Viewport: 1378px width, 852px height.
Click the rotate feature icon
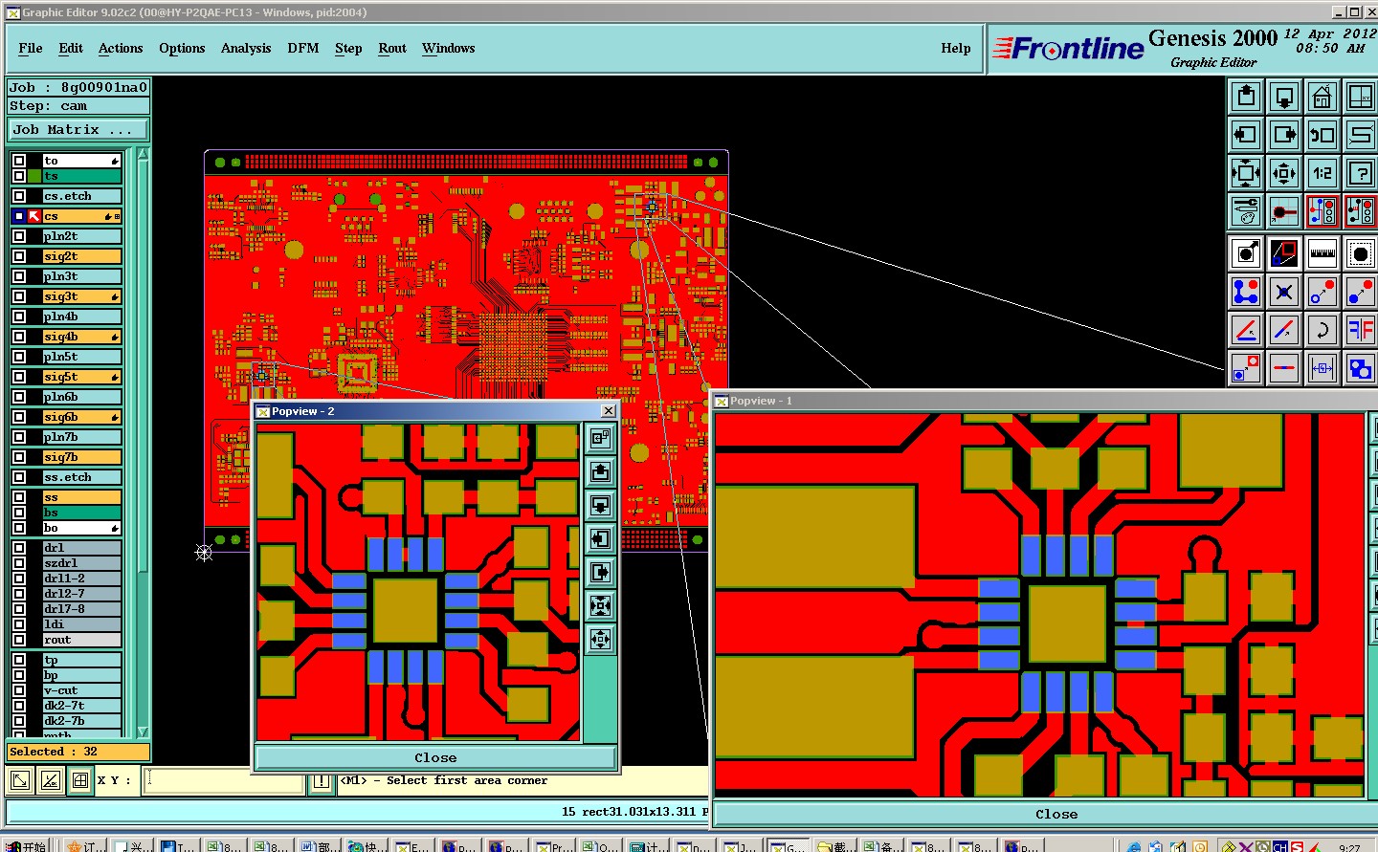[x=1322, y=330]
